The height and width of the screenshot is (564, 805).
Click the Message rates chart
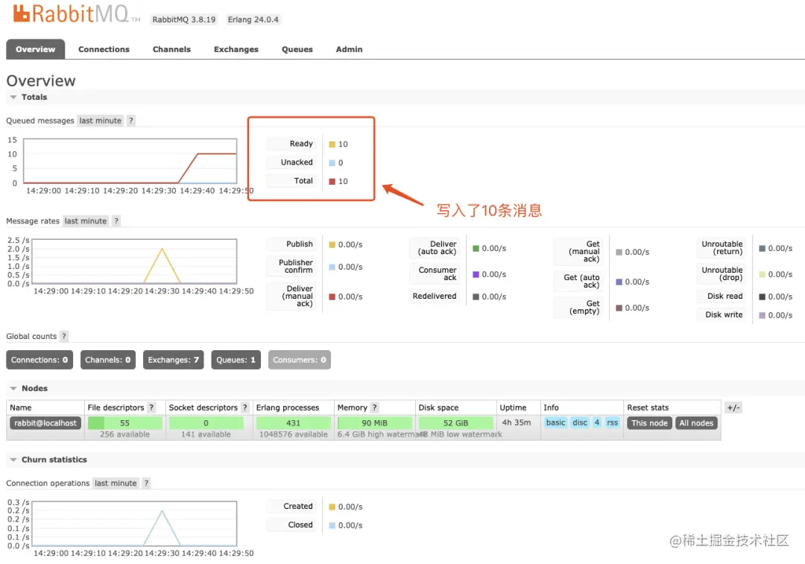tap(134, 262)
